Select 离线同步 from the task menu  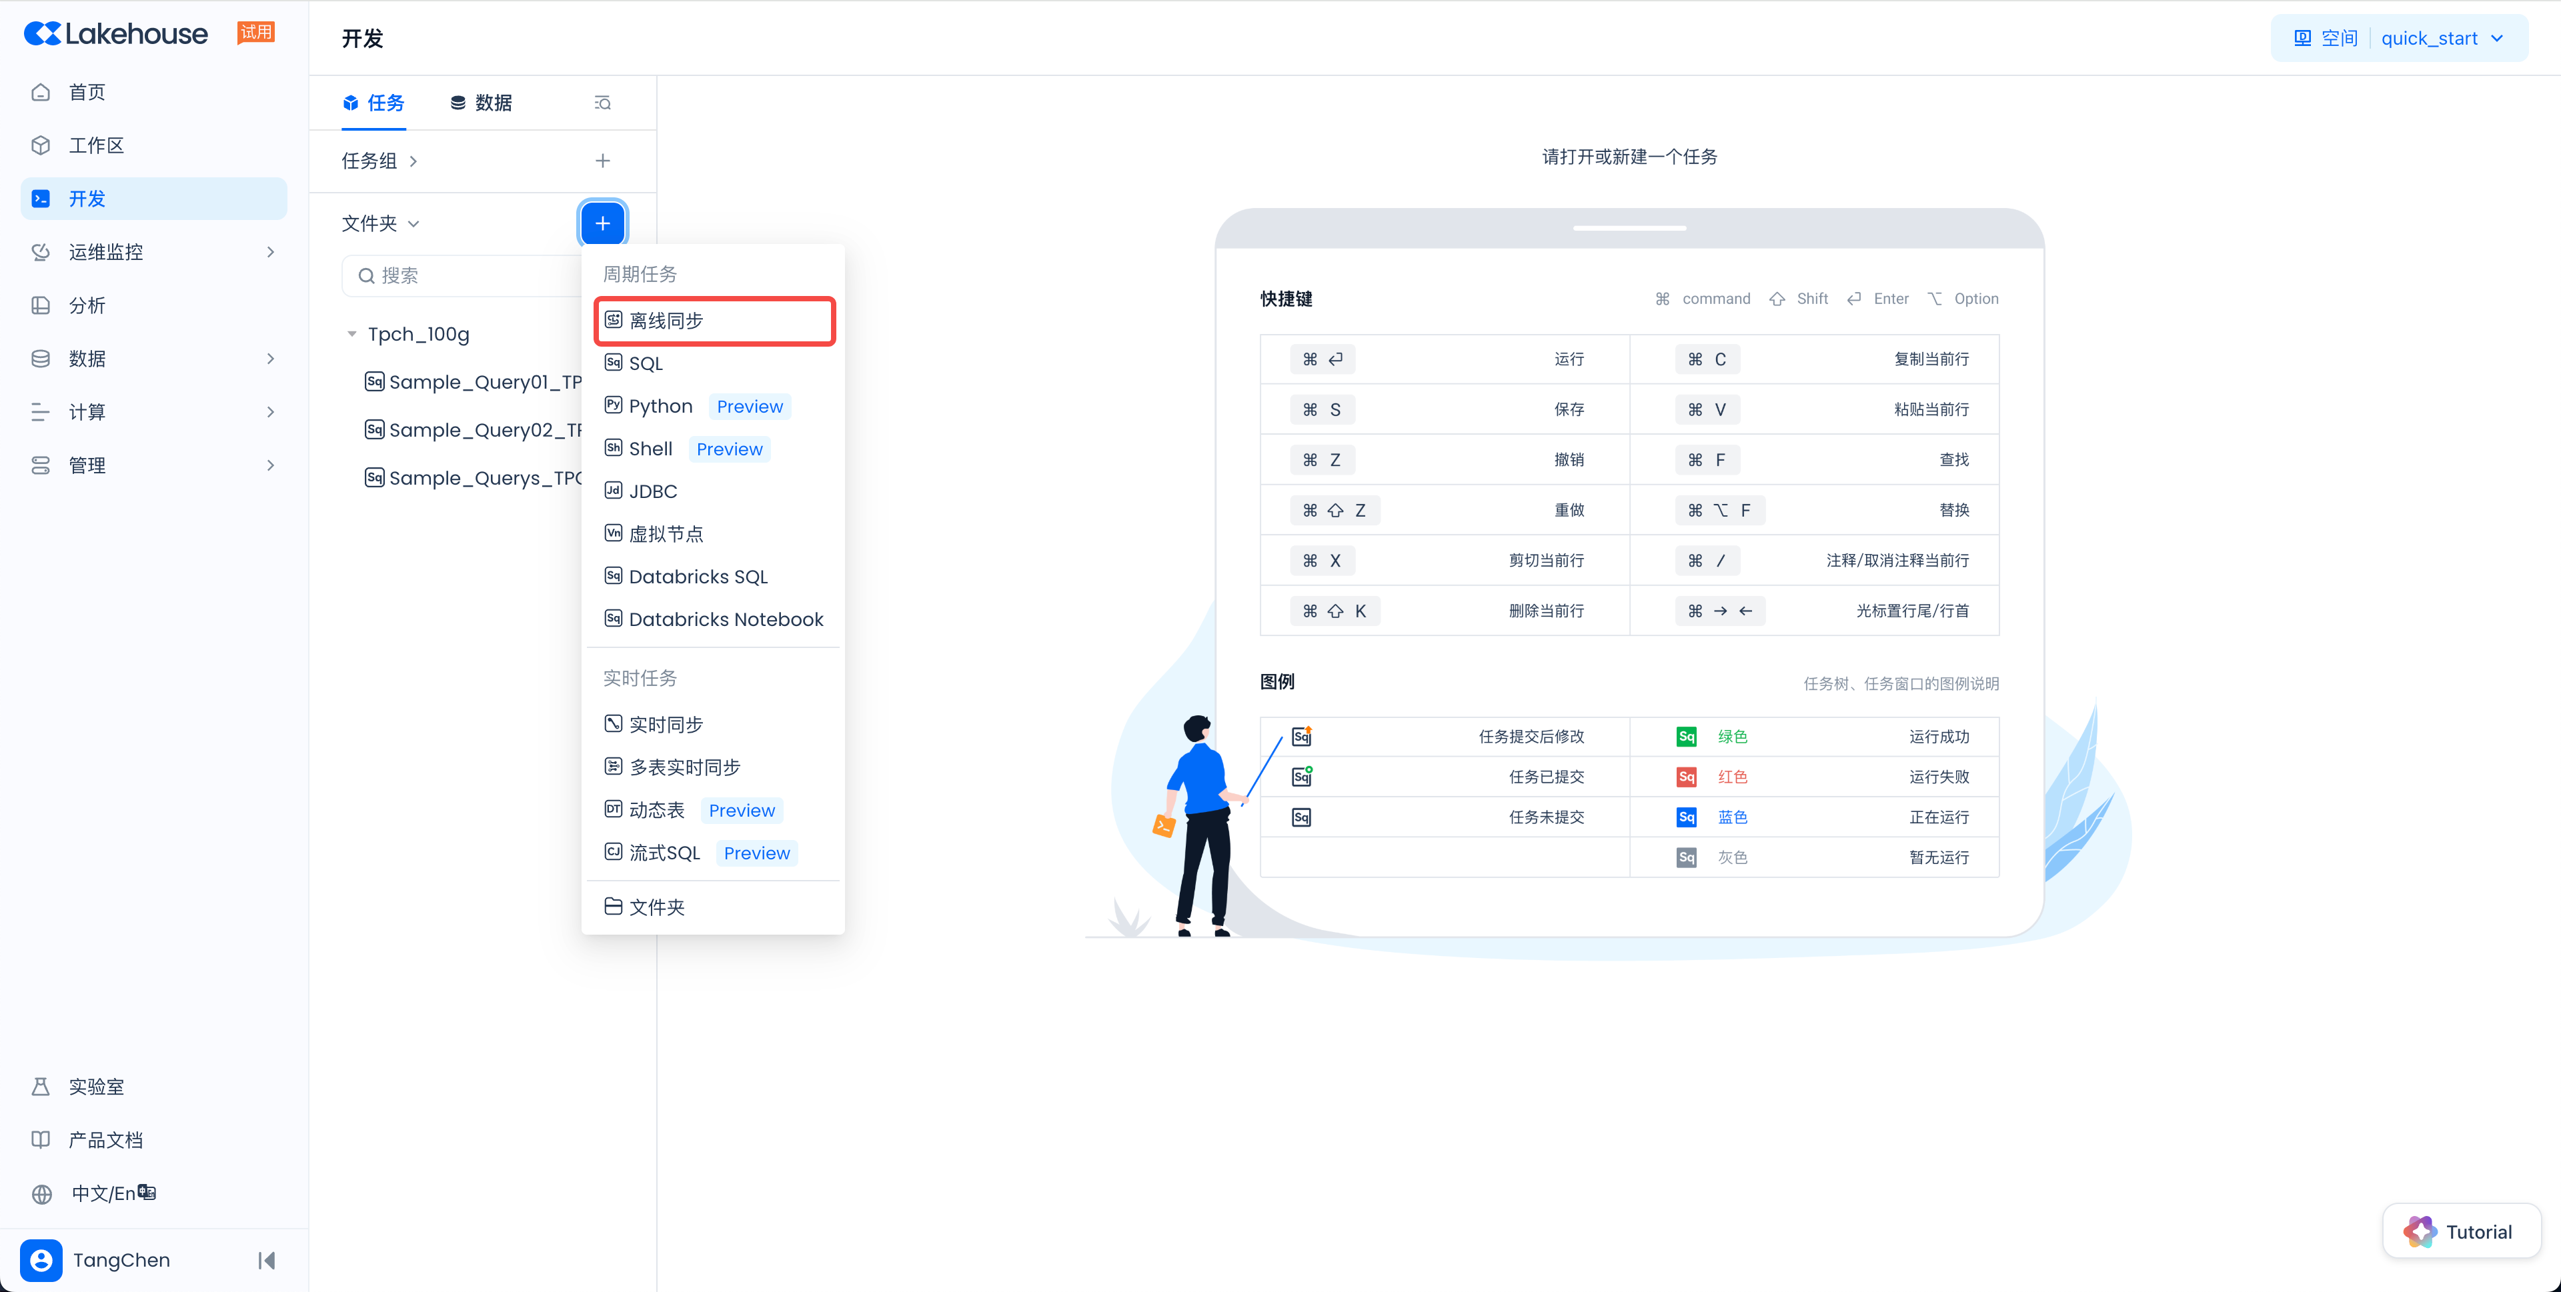[666, 320]
